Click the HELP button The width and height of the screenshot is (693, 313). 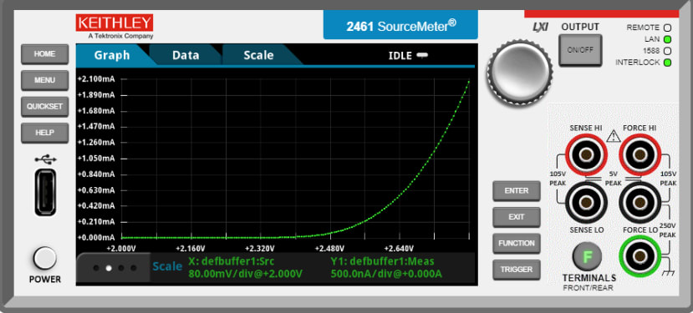(44, 133)
